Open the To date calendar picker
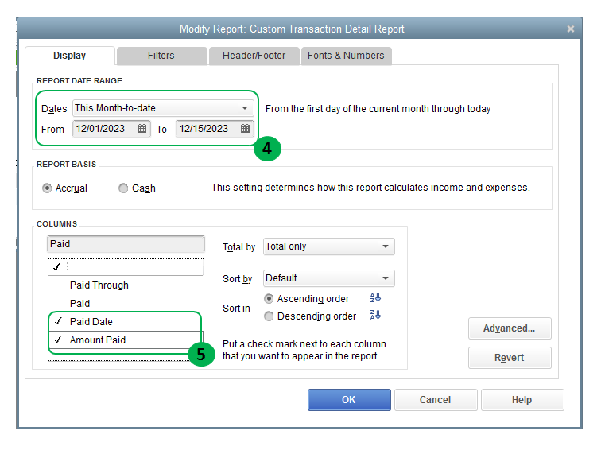This screenshot has width=601, height=458. (246, 129)
